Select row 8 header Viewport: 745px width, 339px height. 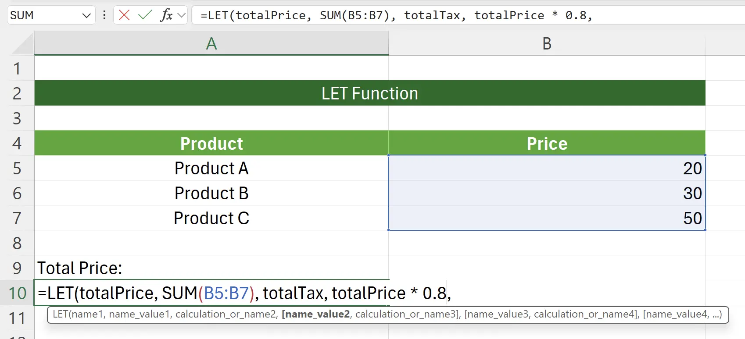click(x=17, y=243)
